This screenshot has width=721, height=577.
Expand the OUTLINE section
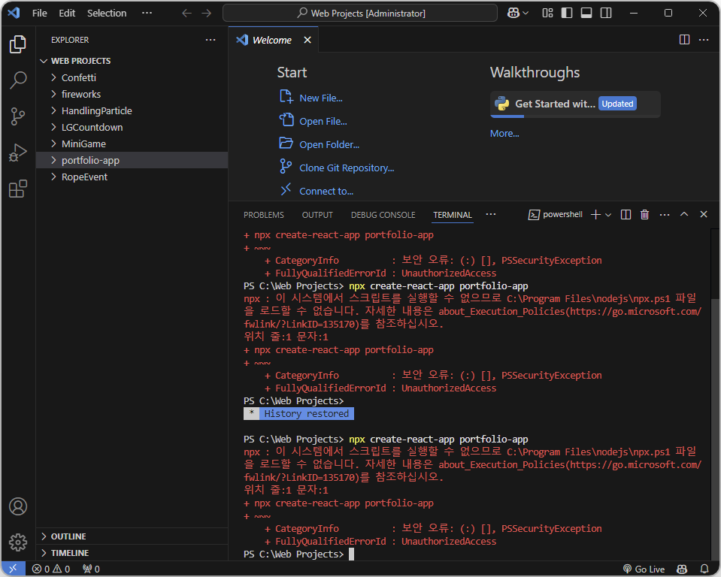pyautogui.click(x=132, y=536)
